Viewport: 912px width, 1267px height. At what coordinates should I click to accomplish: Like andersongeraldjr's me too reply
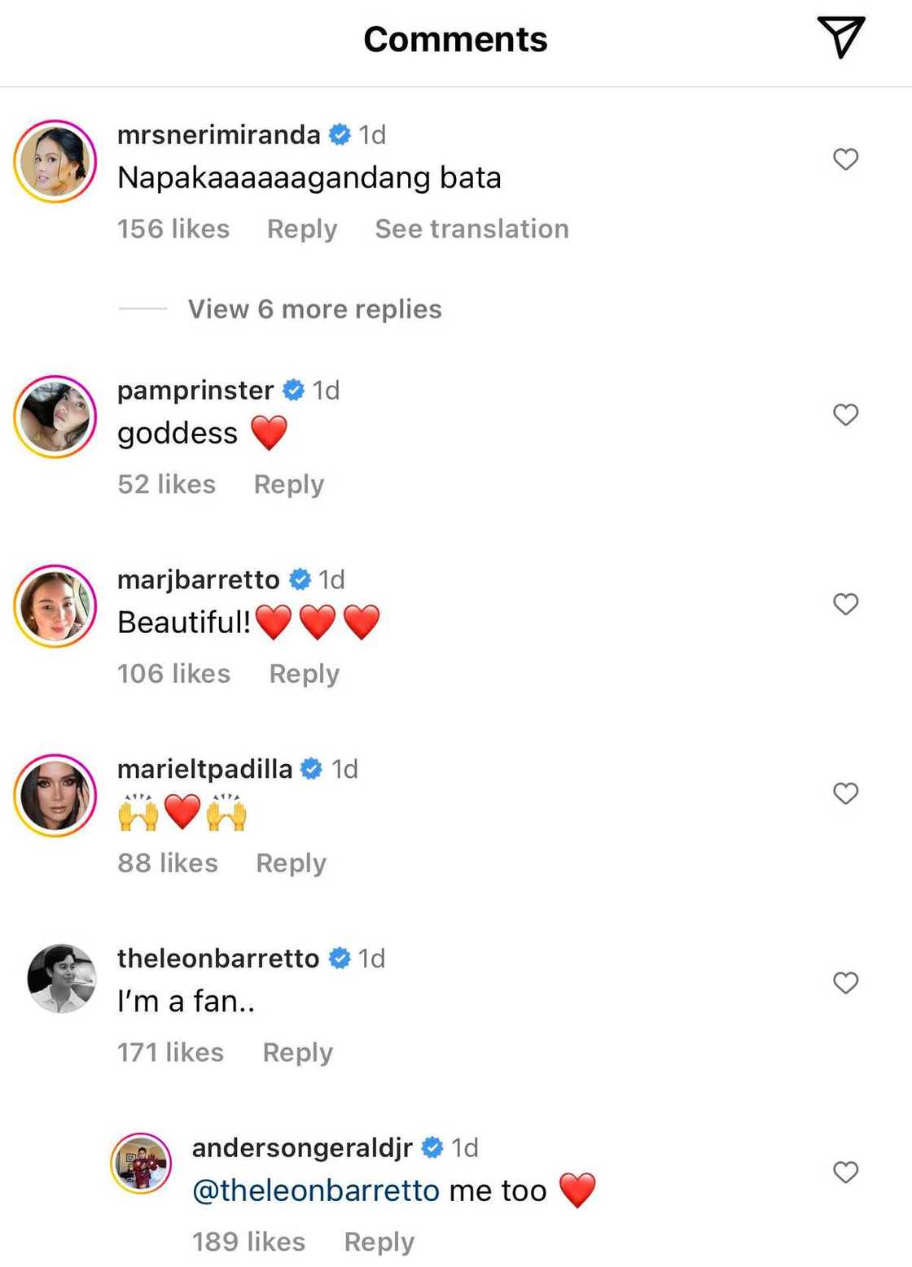pos(846,1173)
